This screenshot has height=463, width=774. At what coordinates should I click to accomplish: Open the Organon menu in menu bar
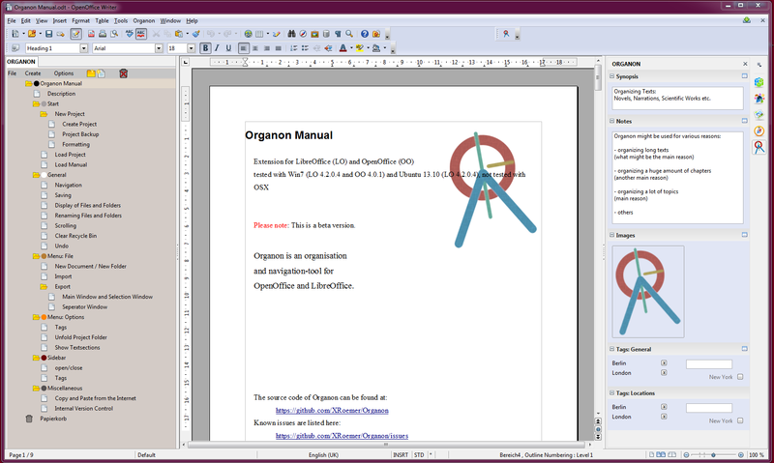[143, 20]
